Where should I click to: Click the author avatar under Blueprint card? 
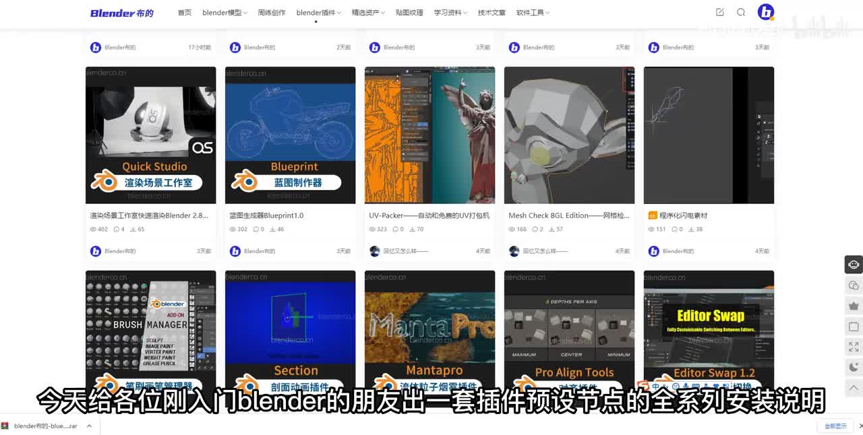click(x=235, y=251)
